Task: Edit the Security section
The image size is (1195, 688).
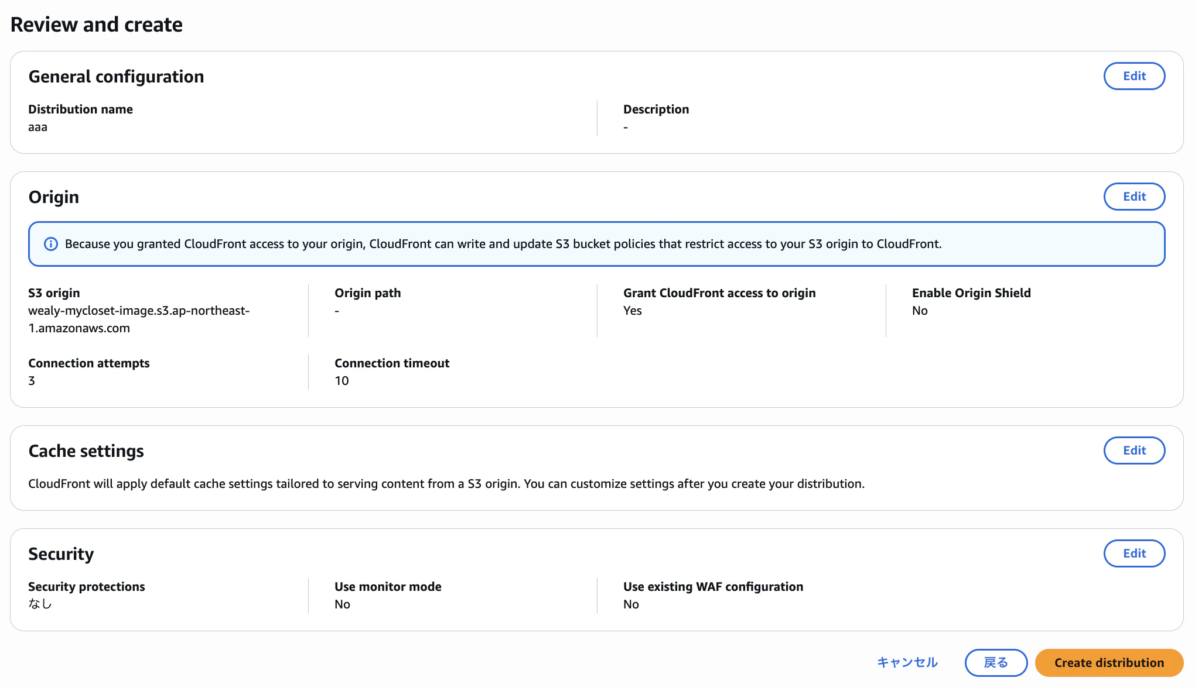Action: tap(1134, 553)
